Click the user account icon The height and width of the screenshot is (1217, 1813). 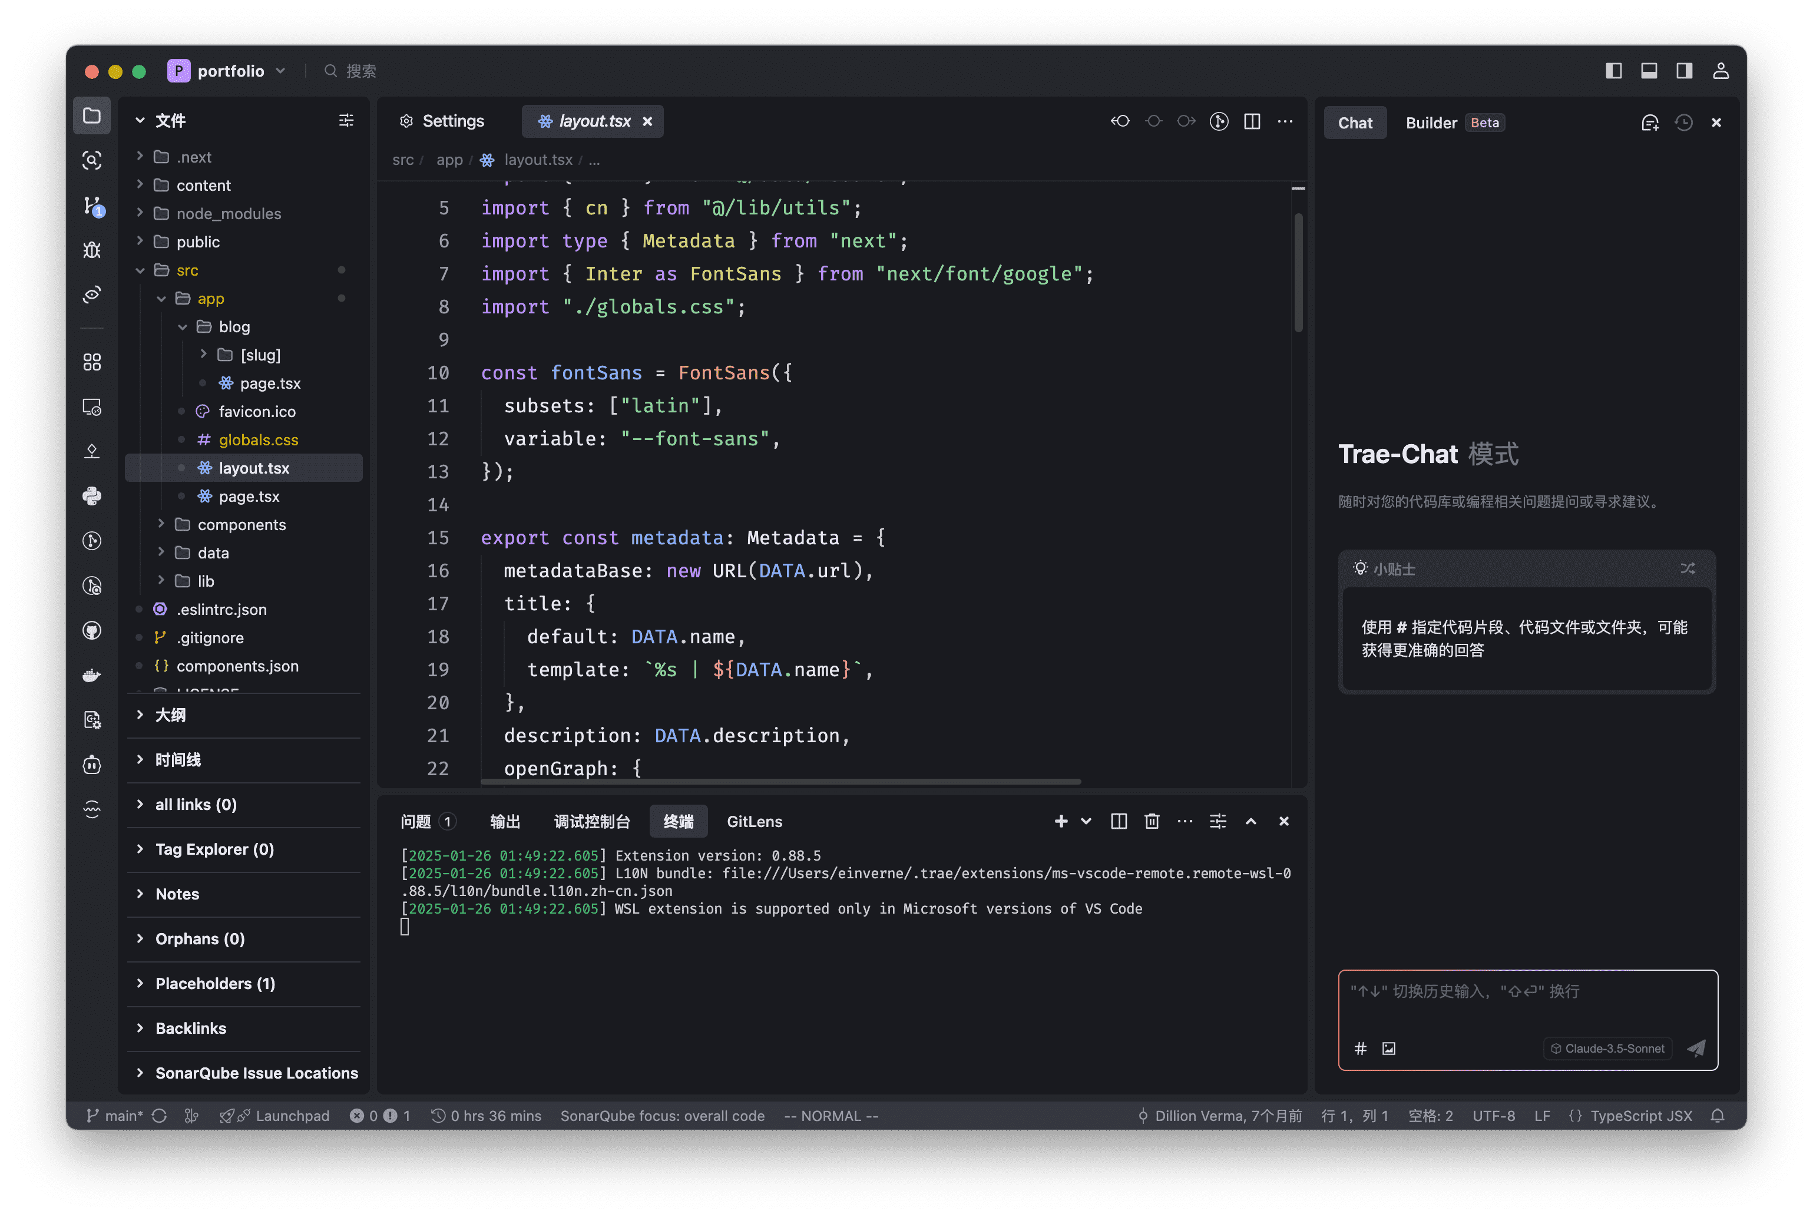(x=1720, y=71)
